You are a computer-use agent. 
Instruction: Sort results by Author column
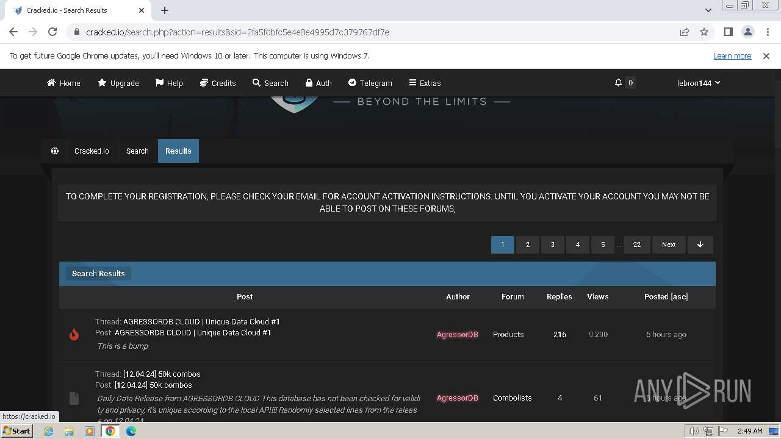coord(458,296)
